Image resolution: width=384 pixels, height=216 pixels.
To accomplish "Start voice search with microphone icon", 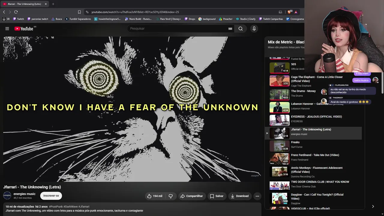I will pos(254,28).
